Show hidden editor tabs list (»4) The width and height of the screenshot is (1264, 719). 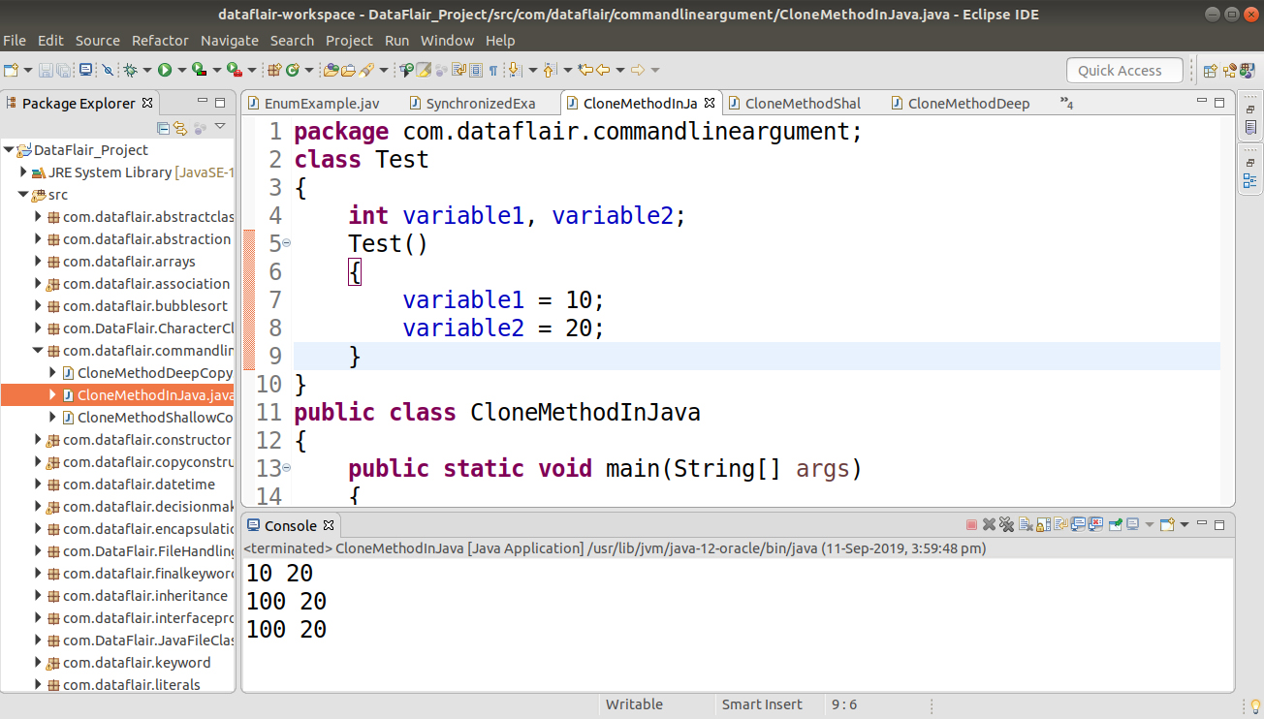coord(1066,103)
